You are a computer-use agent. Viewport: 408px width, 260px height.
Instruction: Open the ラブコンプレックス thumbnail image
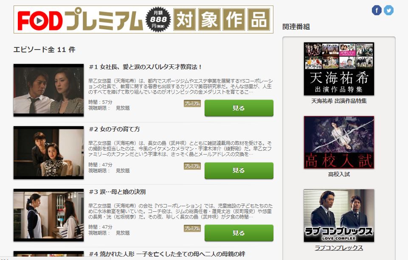339,216
